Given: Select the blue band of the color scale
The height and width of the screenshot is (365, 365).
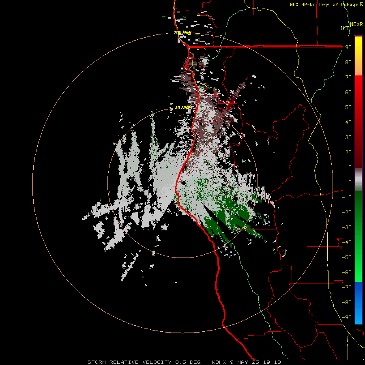Looking at the screenshot, I should pyautogui.click(x=358, y=303).
